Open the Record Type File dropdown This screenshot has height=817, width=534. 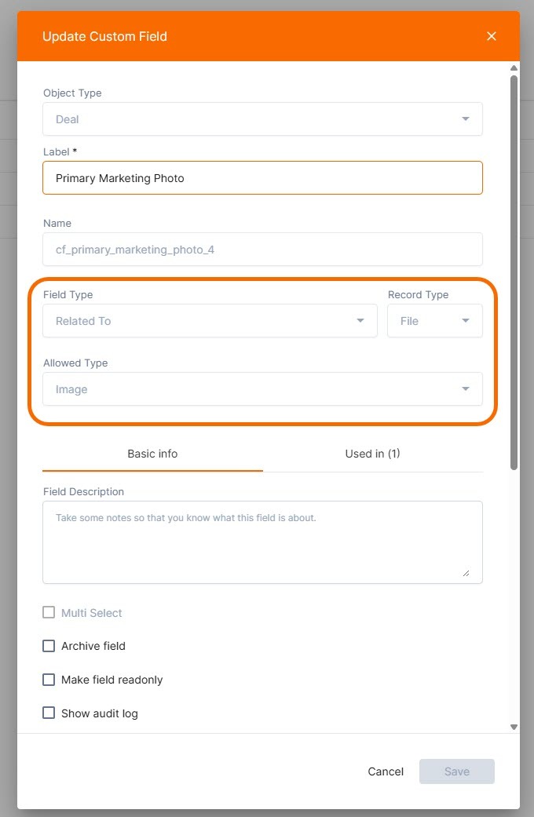click(x=434, y=321)
